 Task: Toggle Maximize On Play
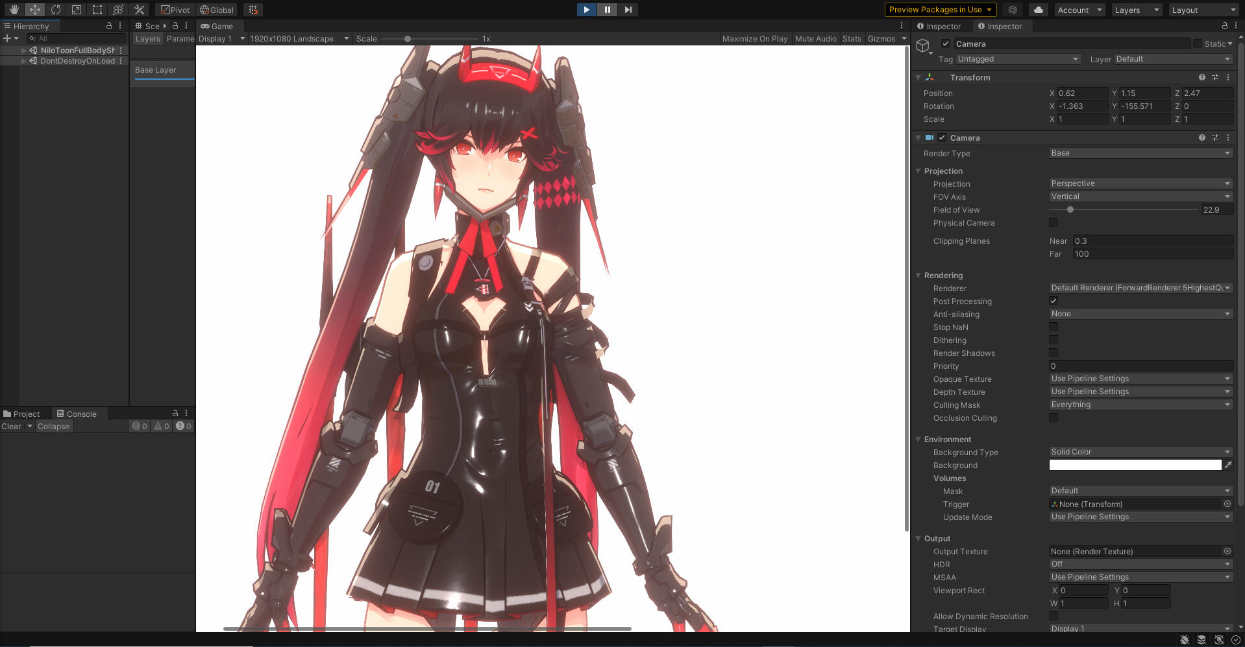(x=755, y=39)
